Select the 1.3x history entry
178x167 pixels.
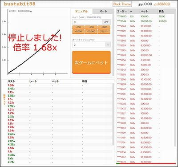point(10,99)
